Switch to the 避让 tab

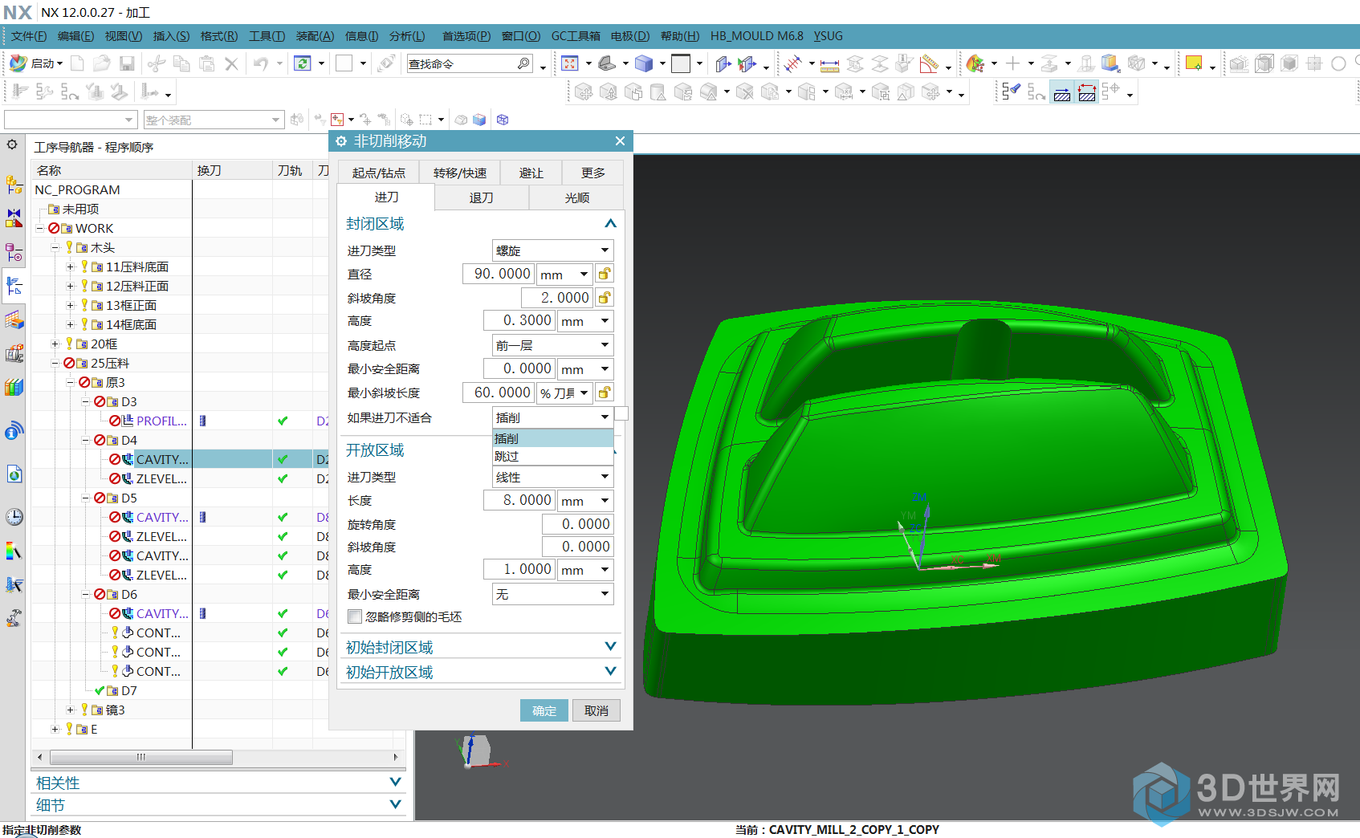[531, 173]
